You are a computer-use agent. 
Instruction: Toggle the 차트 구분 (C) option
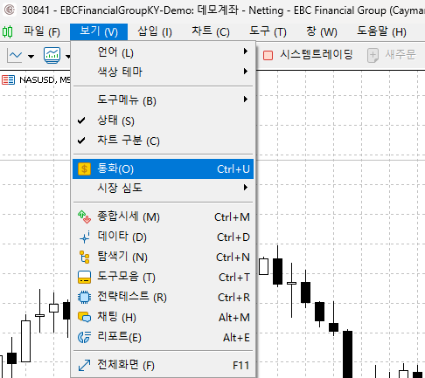coord(164,141)
